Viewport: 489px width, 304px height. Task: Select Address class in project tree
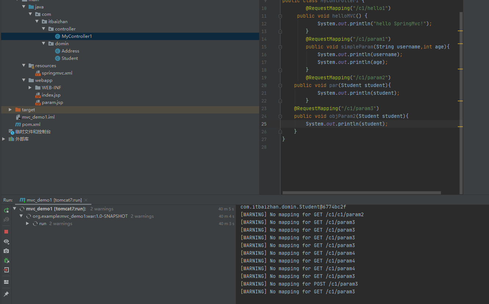pos(70,51)
